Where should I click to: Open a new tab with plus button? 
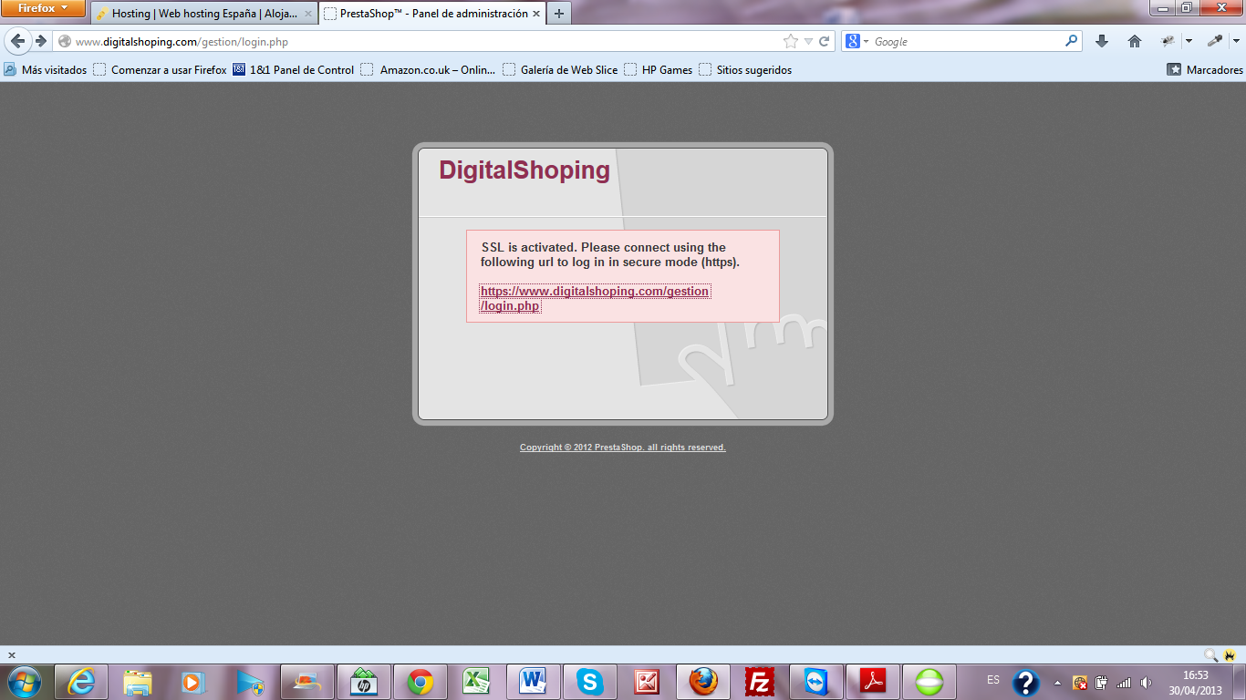pyautogui.click(x=559, y=14)
